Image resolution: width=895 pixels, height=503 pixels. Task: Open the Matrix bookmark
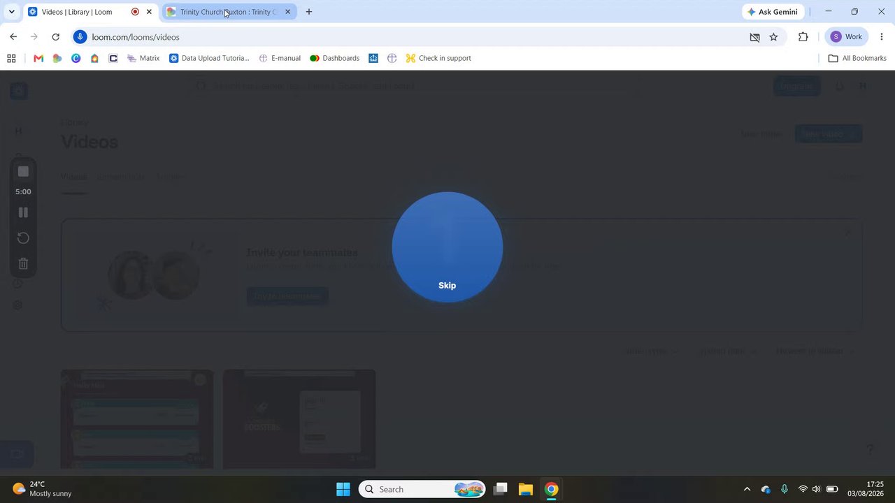click(143, 58)
